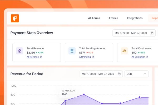Click the $240 chart tooltip value
Image resolution: width=158 pixels, height=105 pixels.
coord(65,94)
